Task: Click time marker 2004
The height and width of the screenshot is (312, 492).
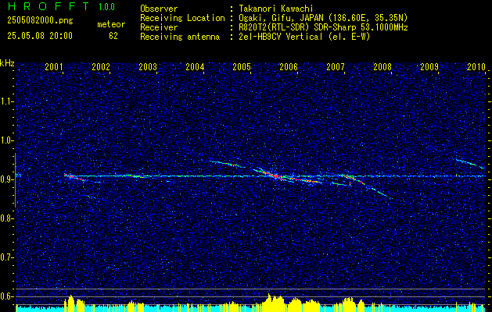Action: 195,66
